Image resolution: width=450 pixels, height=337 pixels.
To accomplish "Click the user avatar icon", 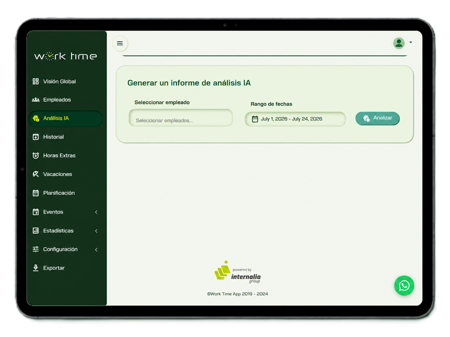I will tap(399, 43).
